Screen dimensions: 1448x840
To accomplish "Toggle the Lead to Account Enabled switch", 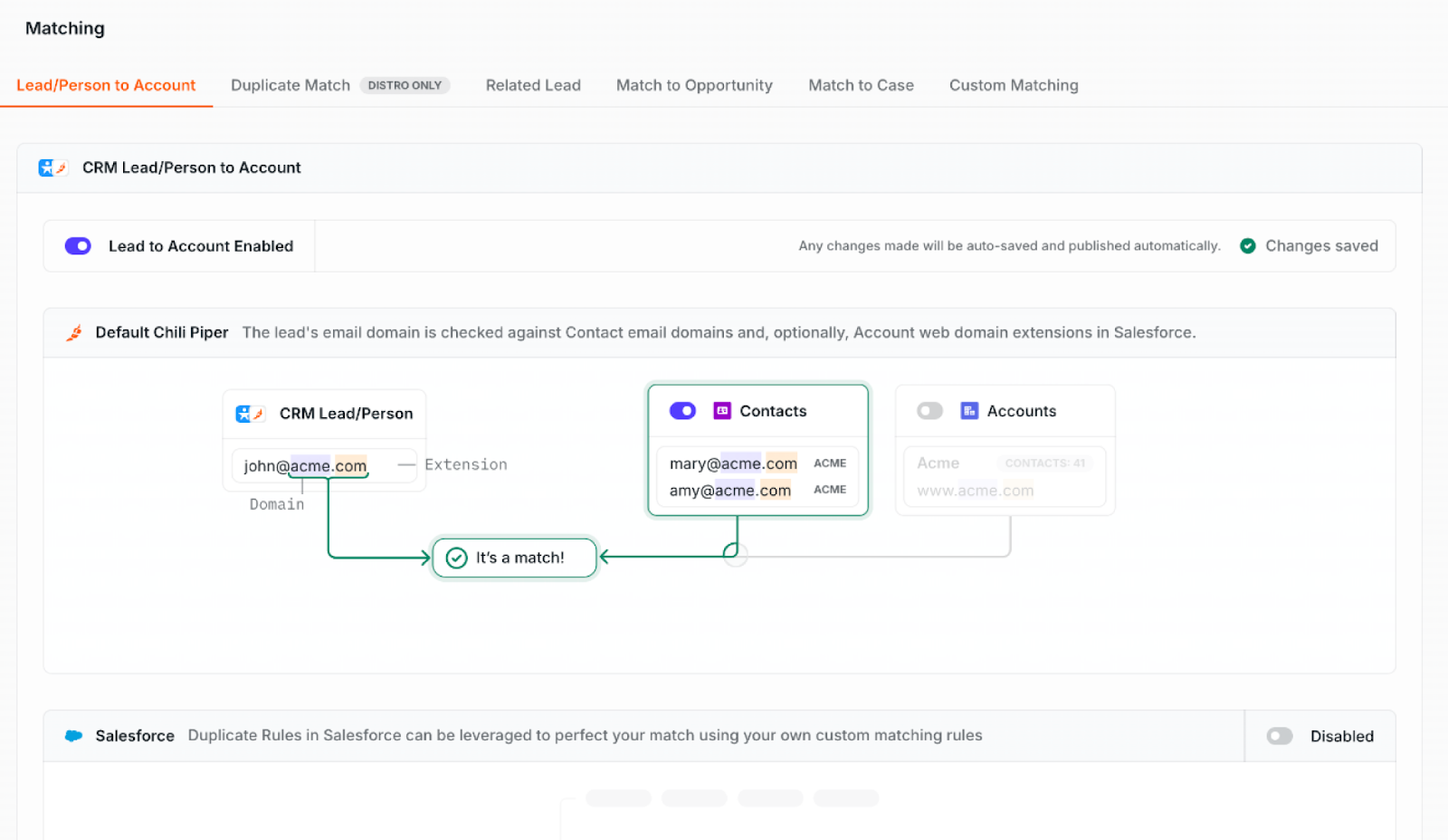I will [x=78, y=246].
